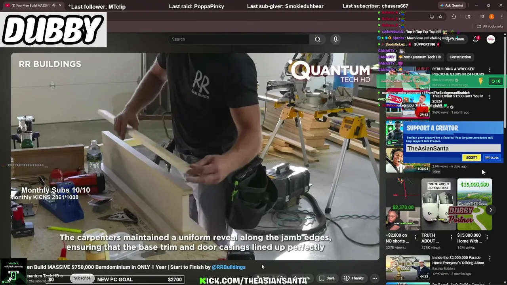The width and height of the screenshot is (507, 285).
Task: Open Chrome profile icon E
Action: (x=492, y=17)
